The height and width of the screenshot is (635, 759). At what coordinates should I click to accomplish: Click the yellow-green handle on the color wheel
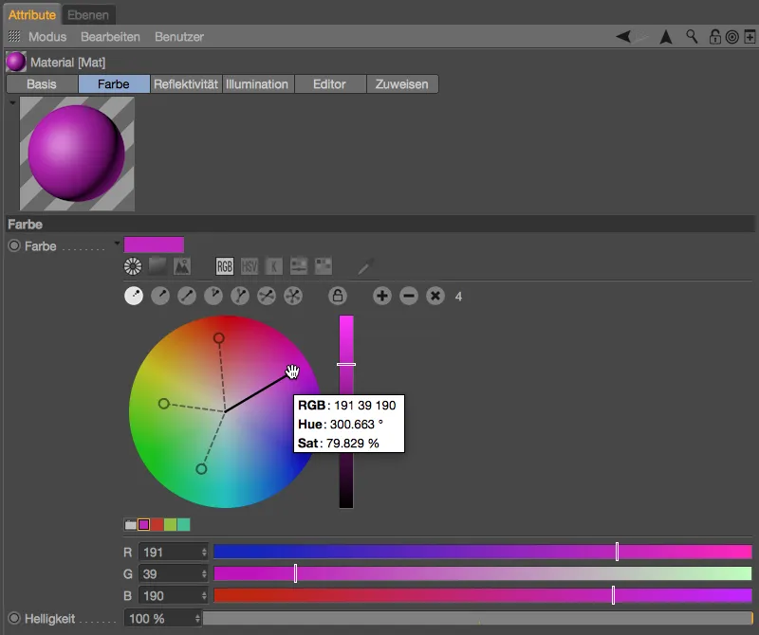point(163,404)
